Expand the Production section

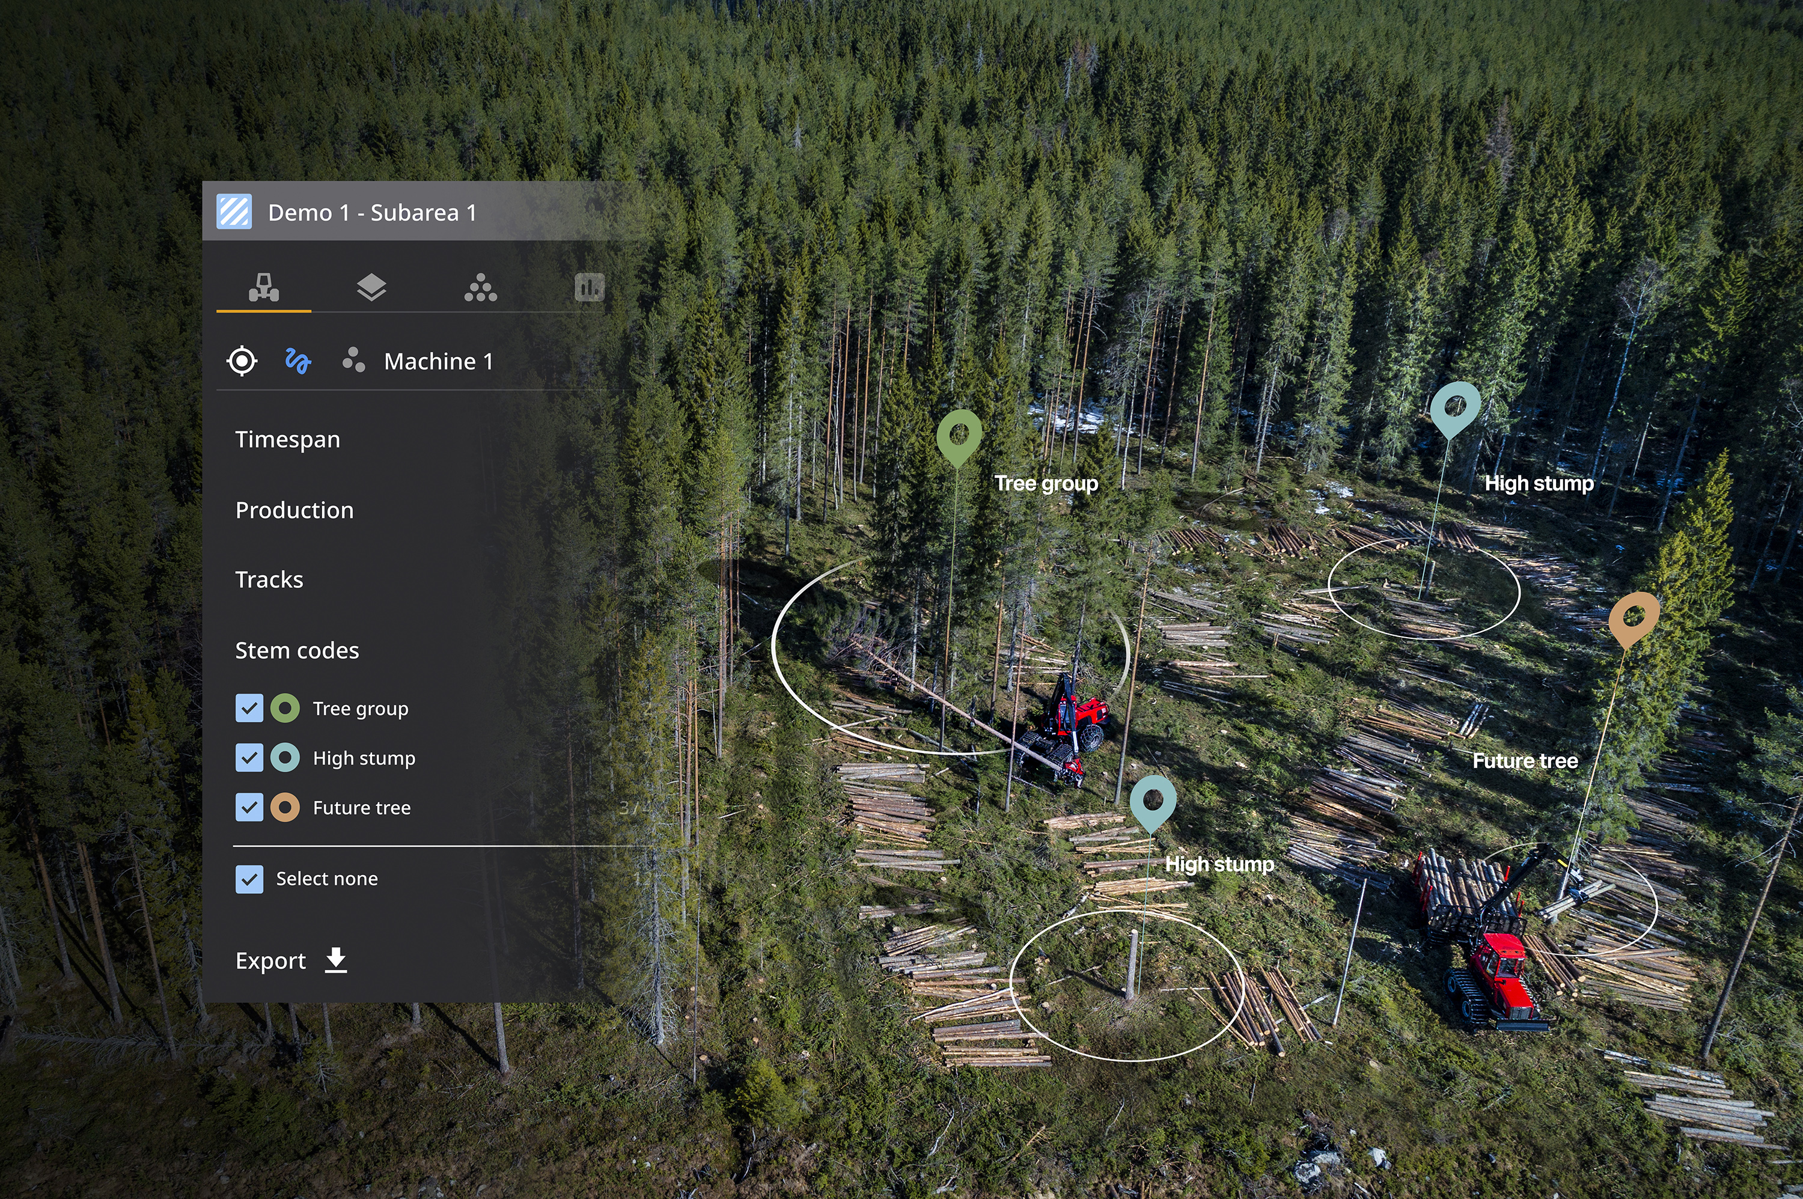[294, 510]
